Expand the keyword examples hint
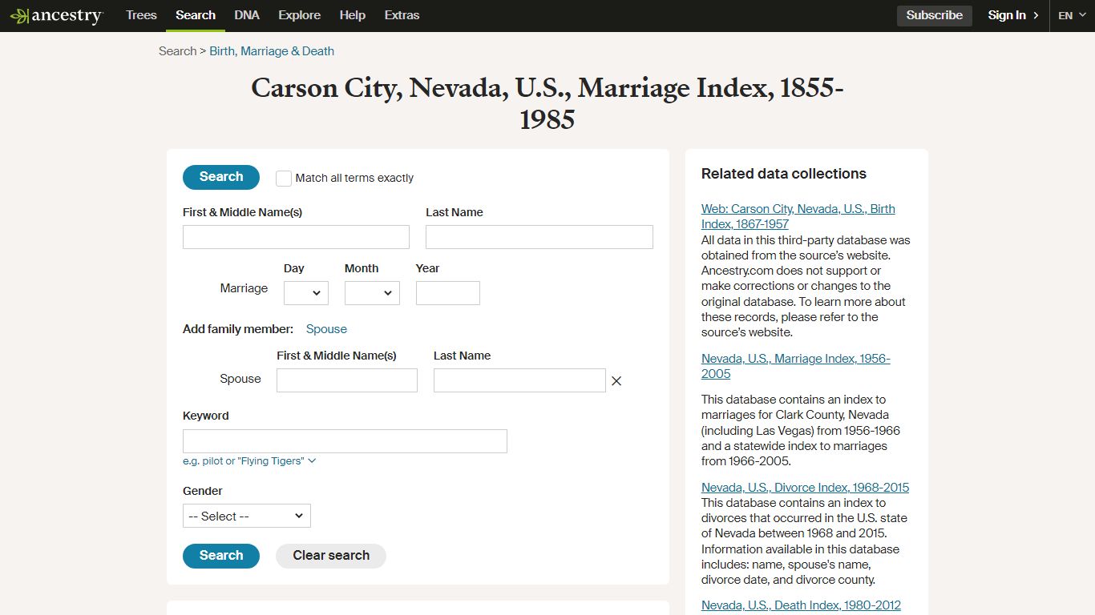Viewport: 1095px width, 615px height. [x=249, y=461]
